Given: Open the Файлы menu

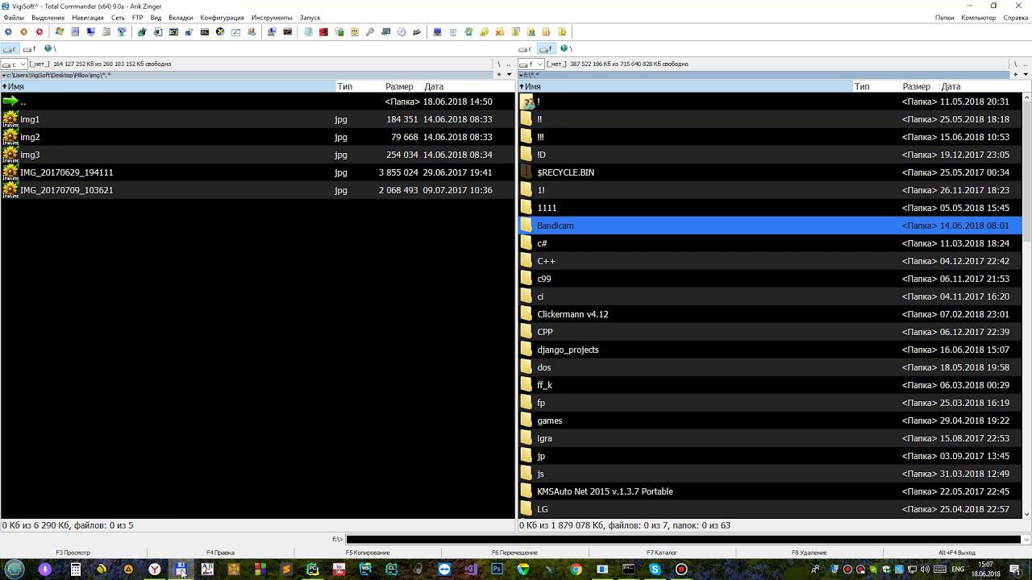Looking at the screenshot, I should (14, 18).
